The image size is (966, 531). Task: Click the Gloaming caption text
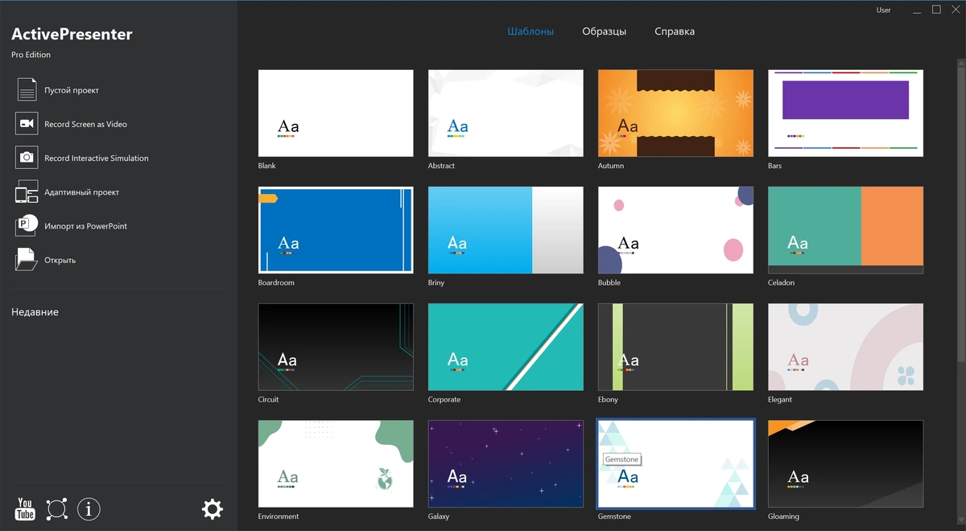point(783,517)
